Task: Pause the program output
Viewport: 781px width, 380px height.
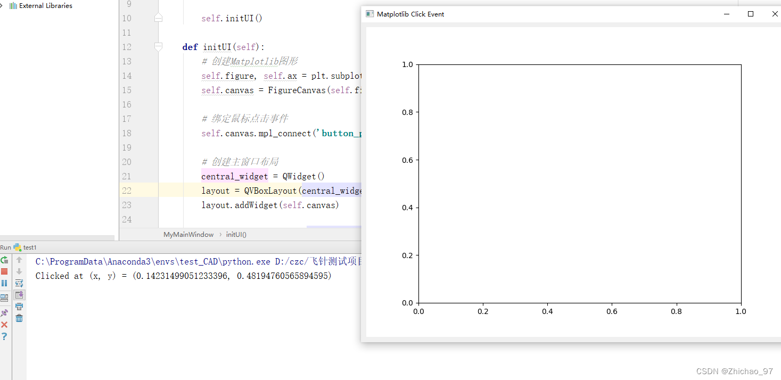Action: [x=5, y=283]
